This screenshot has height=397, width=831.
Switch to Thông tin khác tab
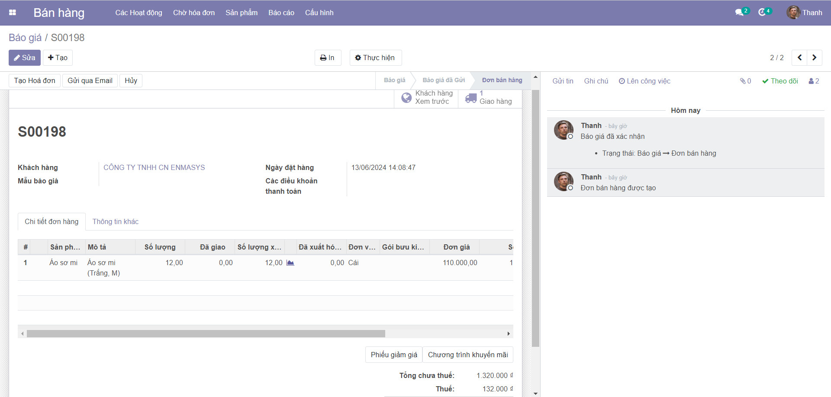click(x=115, y=222)
